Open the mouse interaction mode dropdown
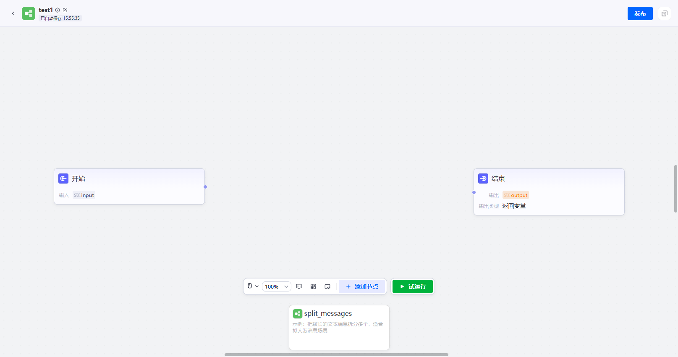 coord(253,286)
